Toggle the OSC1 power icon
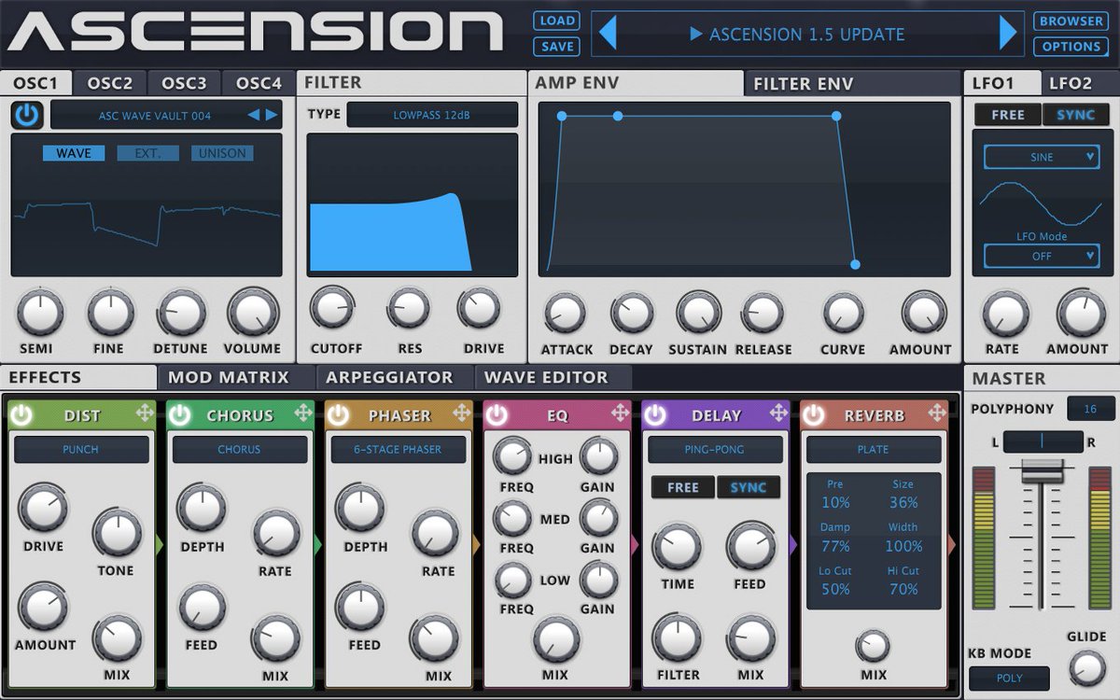 click(x=28, y=114)
